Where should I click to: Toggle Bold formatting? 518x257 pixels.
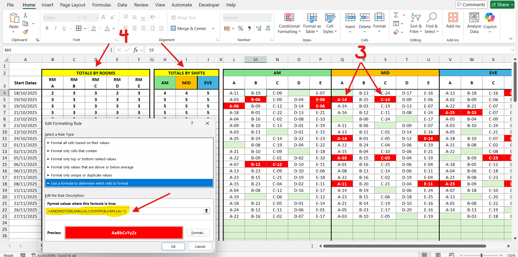click(x=47, y=28)
